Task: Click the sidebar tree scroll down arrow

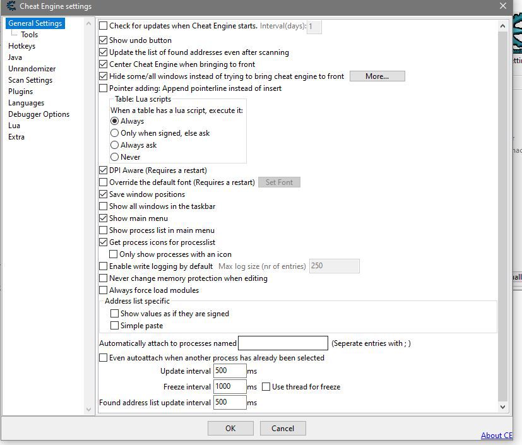Action: [x=88, y=410]
